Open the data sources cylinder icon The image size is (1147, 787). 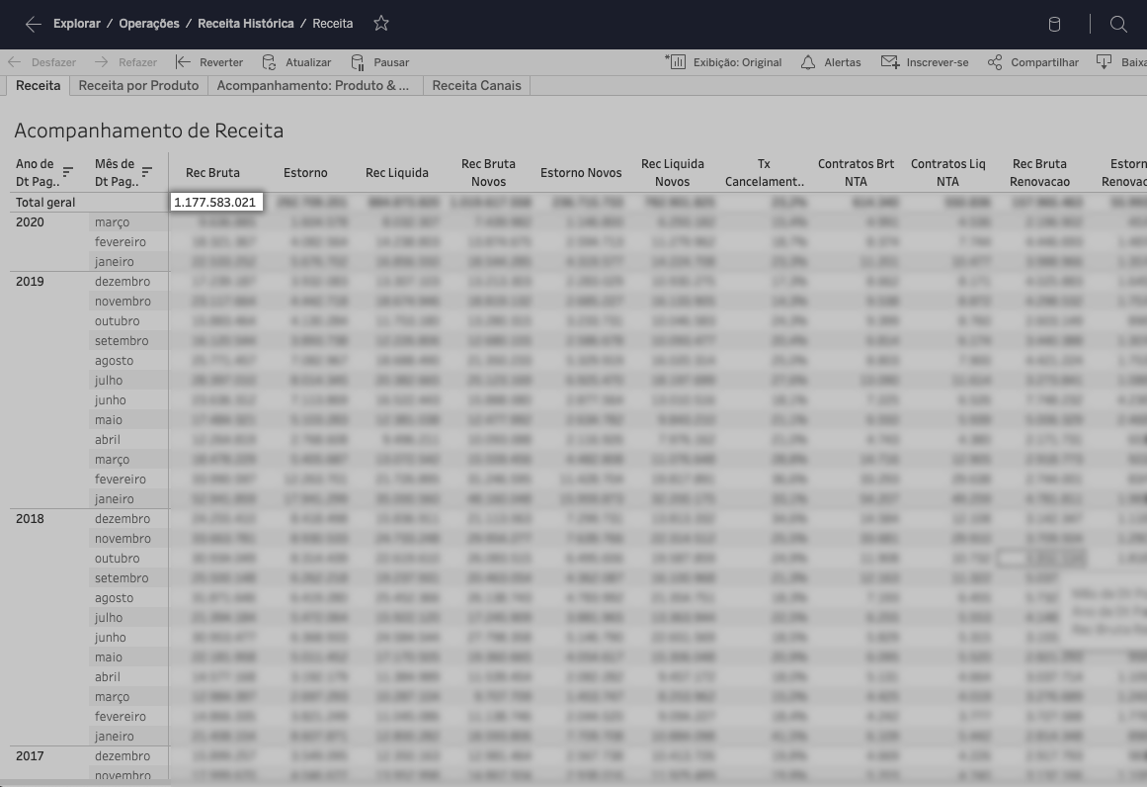click(1054, 25)
